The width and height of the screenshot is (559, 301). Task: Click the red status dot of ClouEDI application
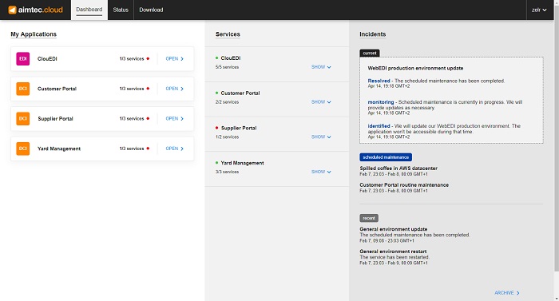pyautogui.click(x=148, y=59)
